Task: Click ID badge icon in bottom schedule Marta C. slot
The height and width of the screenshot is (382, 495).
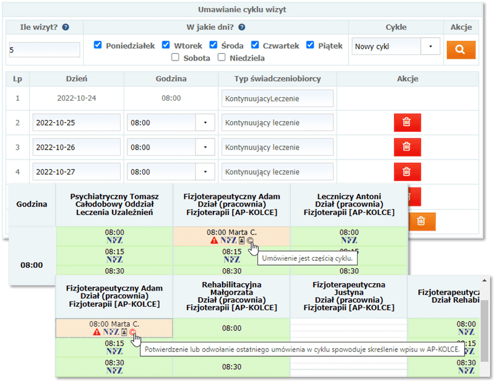Action: click(124, 332)
